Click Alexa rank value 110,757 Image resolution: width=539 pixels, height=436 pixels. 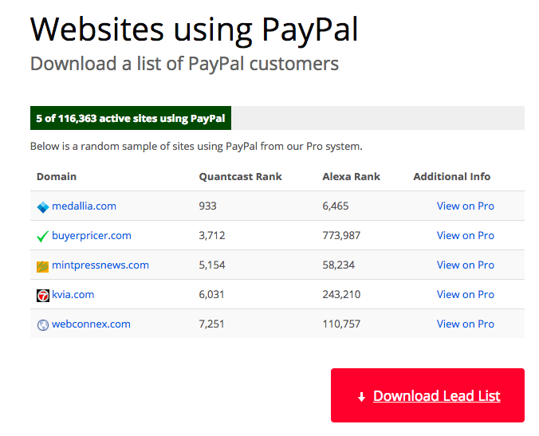(341, 324)
